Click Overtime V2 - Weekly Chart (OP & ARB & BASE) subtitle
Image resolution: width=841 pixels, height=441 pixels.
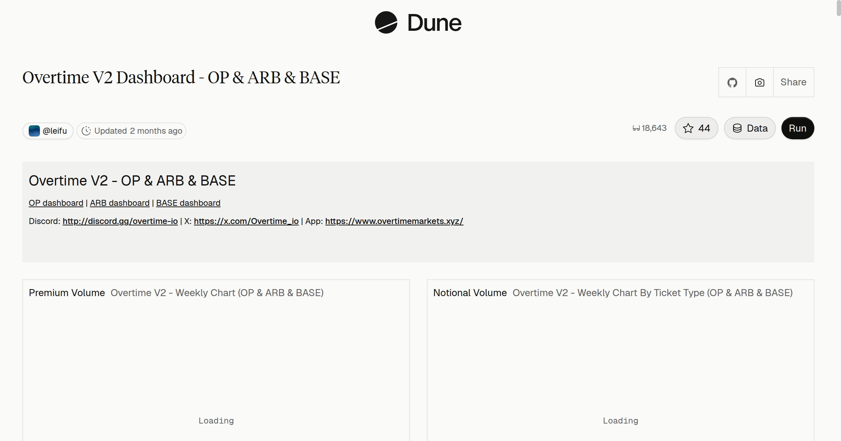(x=217, y=293)
